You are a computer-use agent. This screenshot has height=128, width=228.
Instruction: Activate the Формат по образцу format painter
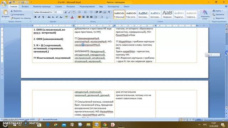(21, 18)
